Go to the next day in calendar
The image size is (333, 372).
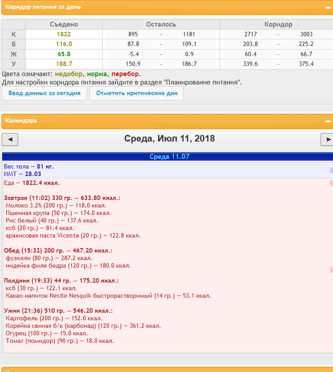(x=328, y=139)
